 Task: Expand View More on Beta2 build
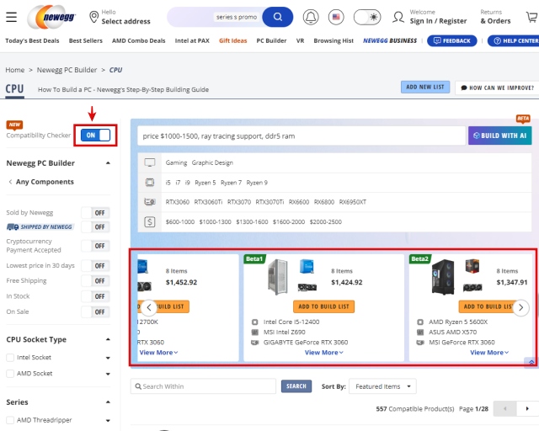pyautogui.click(x=489, y=353)
